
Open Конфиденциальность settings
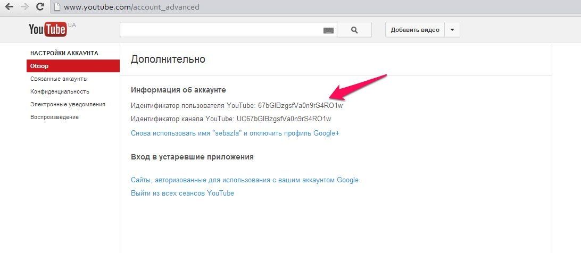click(60, 91)
